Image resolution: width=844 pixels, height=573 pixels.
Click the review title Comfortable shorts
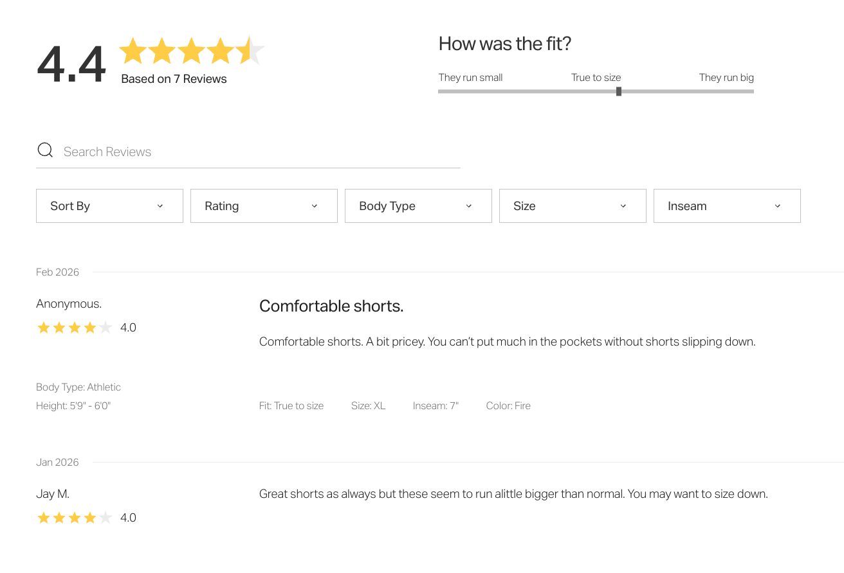pos(331,306)
